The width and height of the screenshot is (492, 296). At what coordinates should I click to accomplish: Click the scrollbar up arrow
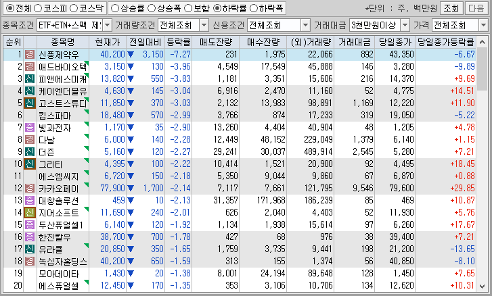click(x=482, y=42)
